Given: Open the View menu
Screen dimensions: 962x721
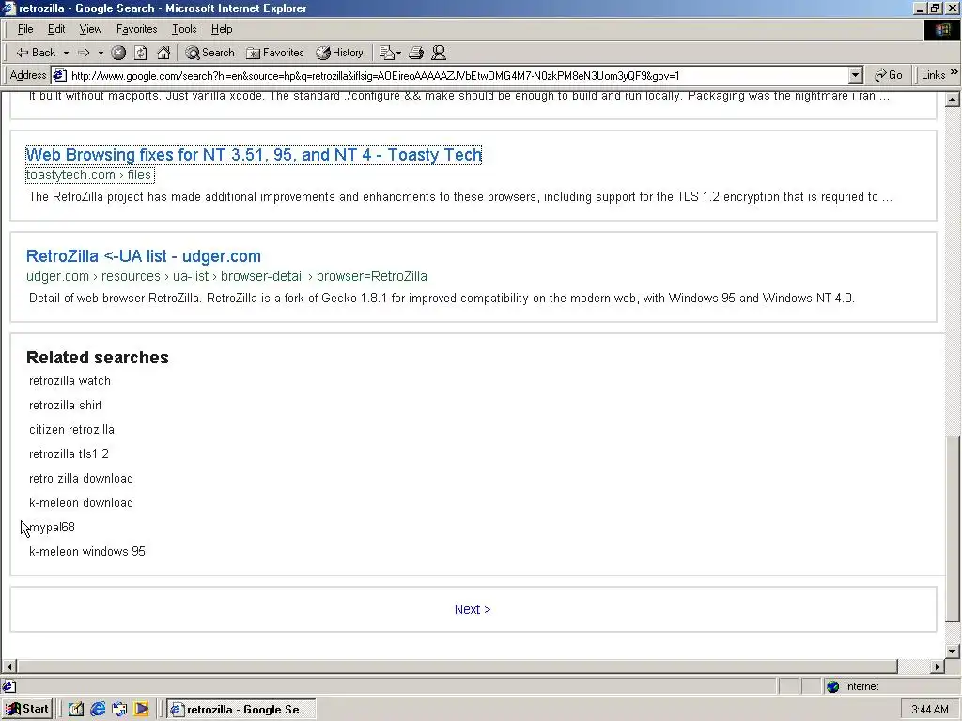Looking at the screenshot, I should coord(90,29).
